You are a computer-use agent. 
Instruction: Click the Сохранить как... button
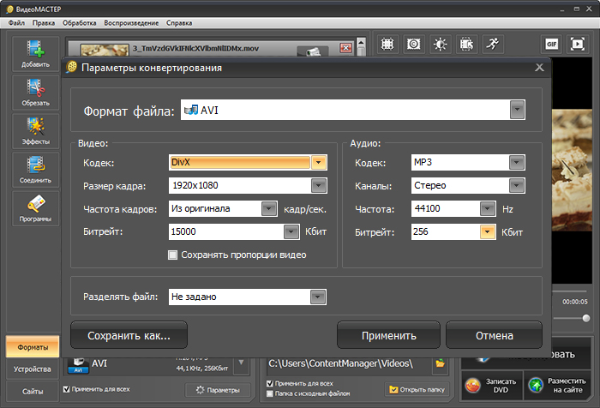[x=129, y=335]
